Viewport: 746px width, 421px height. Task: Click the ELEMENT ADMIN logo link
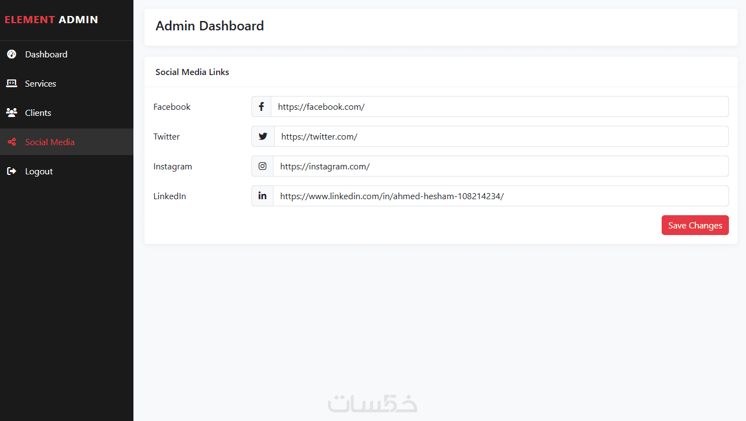click(x=51, y=20)
